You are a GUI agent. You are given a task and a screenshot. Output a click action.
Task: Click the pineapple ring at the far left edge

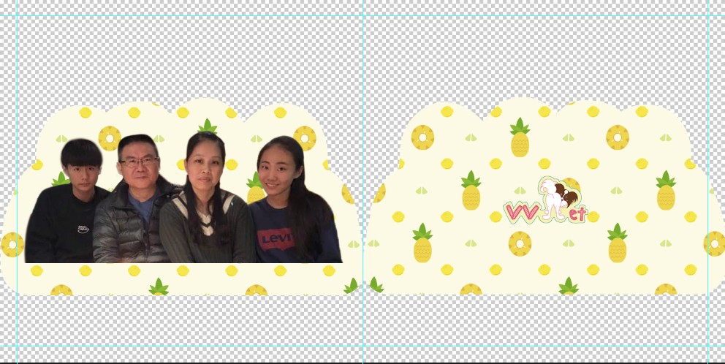pyautogui.click(x=12, y=244)
